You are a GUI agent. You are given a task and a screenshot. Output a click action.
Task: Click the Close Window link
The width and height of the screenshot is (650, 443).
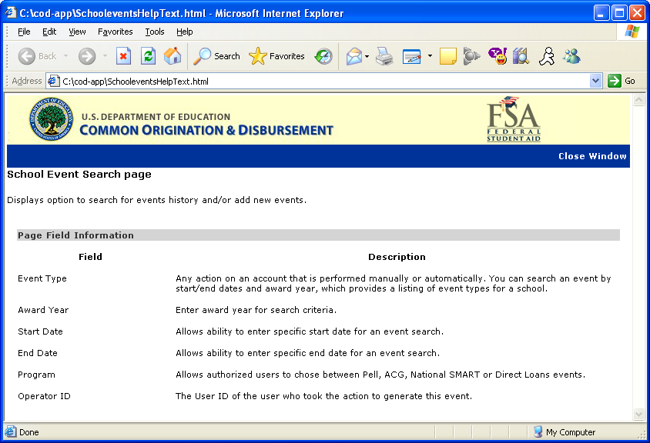pyautogui.click(x=592, y=156)
